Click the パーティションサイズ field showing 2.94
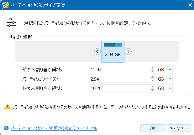The height and width of the screenshot is (135, 194). point(119,79)
